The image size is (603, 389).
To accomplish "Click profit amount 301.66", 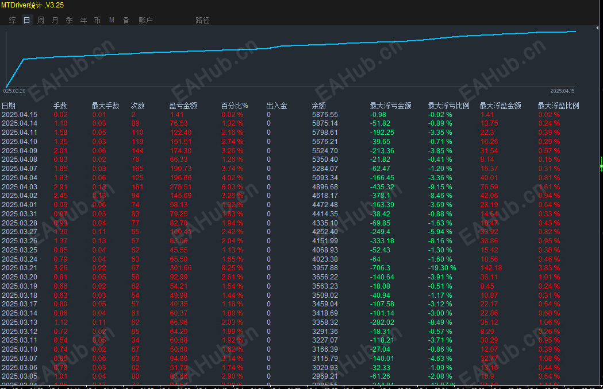I will 180,268.
